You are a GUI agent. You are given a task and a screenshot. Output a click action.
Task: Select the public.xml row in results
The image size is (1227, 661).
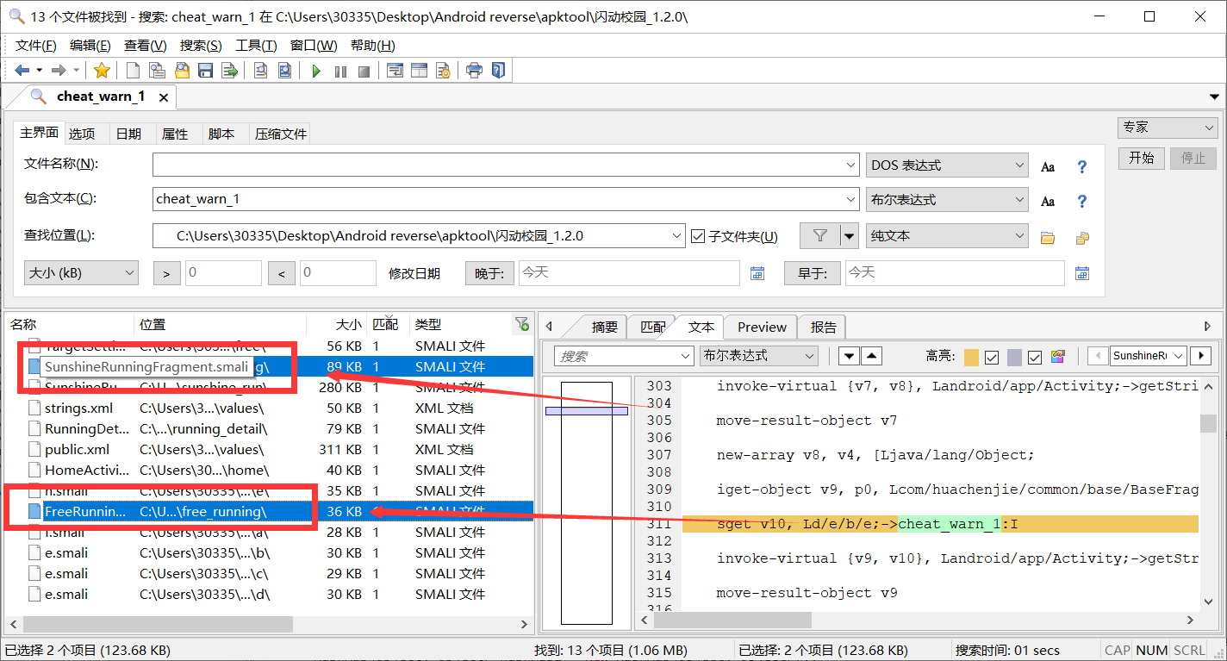tap(268, 449)
